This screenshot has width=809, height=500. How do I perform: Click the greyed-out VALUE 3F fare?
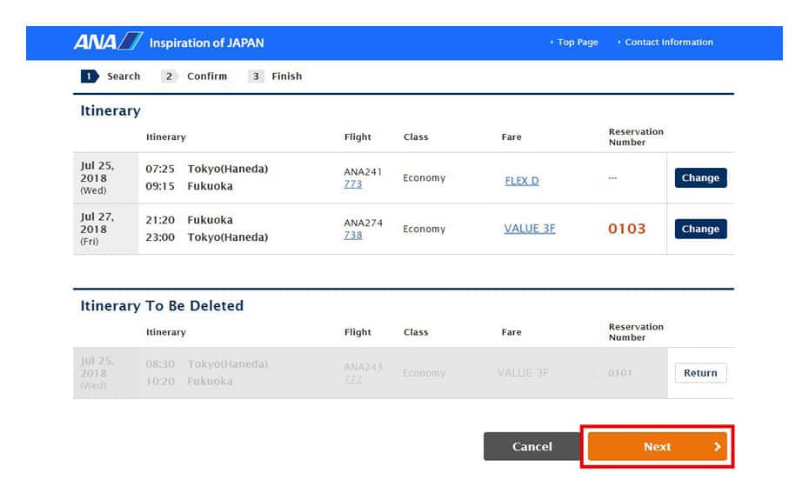[x=523, y=372]
